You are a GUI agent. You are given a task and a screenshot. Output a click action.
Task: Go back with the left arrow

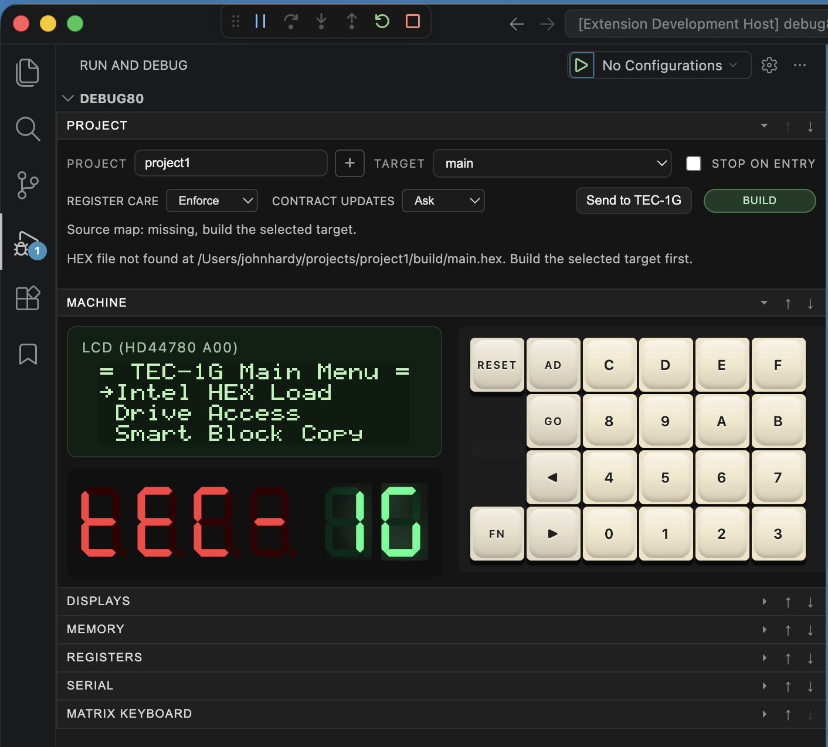(517, 24)
